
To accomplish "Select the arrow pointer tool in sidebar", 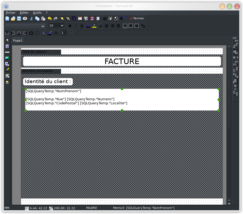I will coord(7,40).
